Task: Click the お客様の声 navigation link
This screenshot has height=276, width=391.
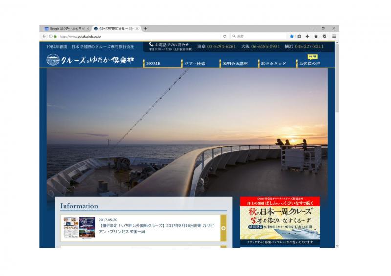Action: pyautogui.click(x=310, y=64)
